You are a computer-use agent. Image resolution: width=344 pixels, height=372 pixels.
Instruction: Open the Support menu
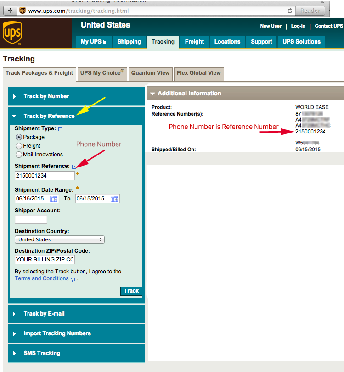[x=262, y=42]
